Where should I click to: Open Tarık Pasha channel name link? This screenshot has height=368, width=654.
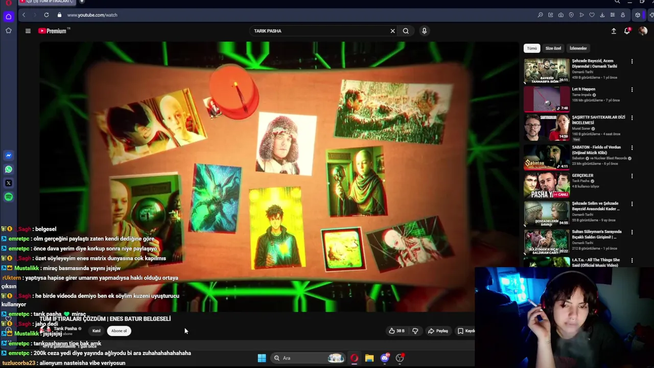pyautogui.click(x=65, y=329)
